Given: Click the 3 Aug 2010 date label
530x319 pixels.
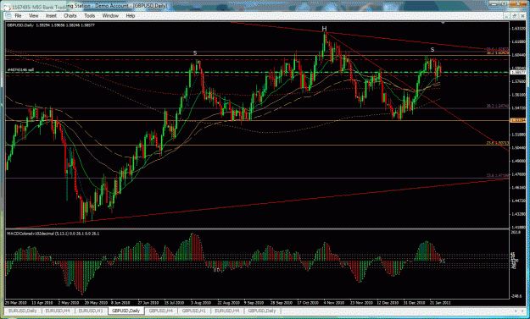Looking at the screenshot, I should 200,302.
